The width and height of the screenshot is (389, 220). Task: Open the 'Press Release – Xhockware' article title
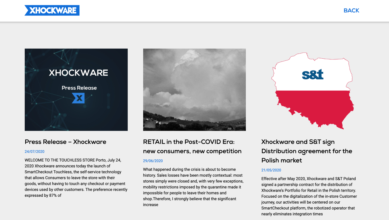[x=65, y=142]
